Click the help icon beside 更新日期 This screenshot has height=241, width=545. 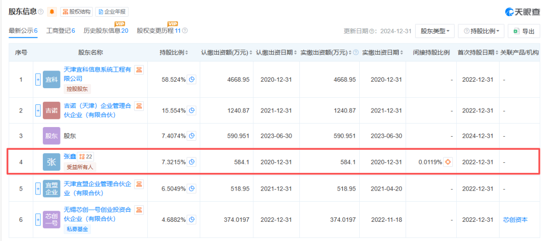(372, 31)
